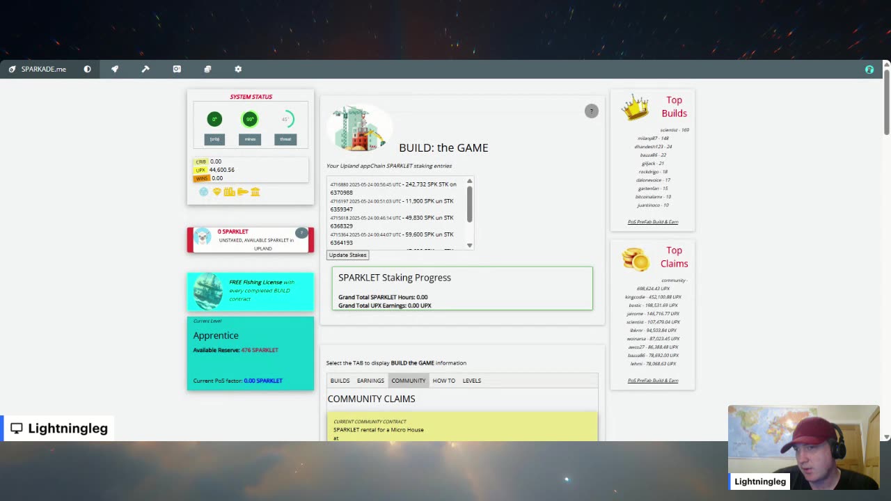891x501 pixels.
Task: Open the SPARKADE.me home link
Action: 38,69
